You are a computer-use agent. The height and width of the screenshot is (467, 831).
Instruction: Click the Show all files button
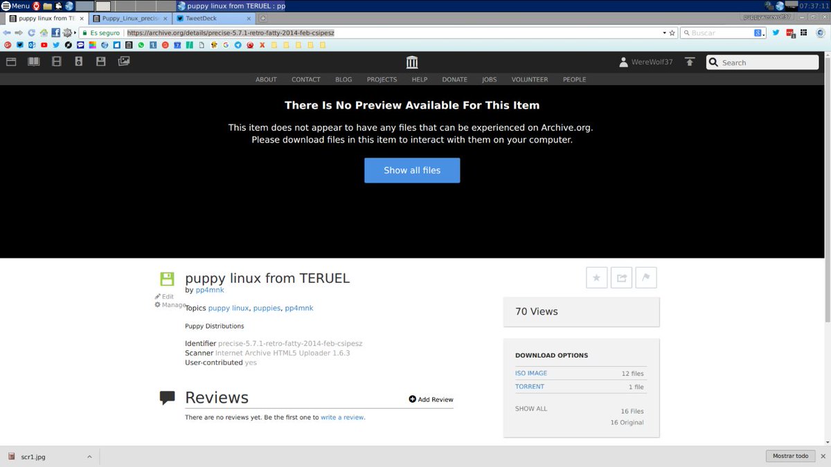412,170
